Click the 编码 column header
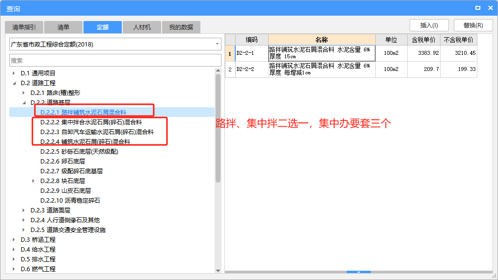Viewport: 498px width, 280px height. 252,40
